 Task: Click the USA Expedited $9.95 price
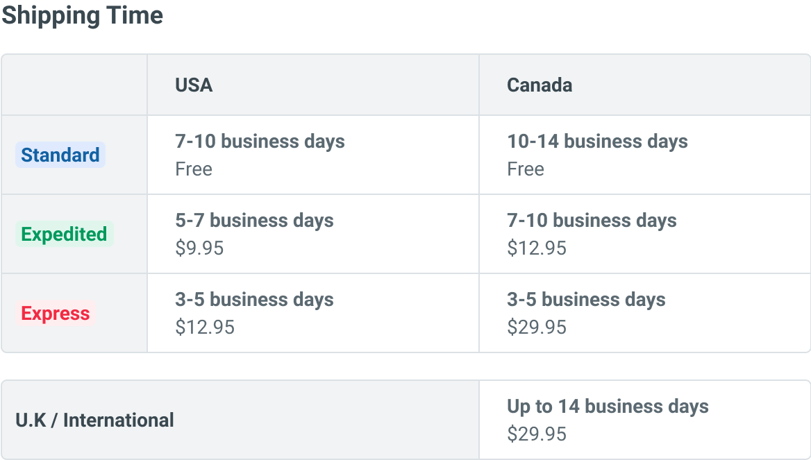tap(199, 248)
